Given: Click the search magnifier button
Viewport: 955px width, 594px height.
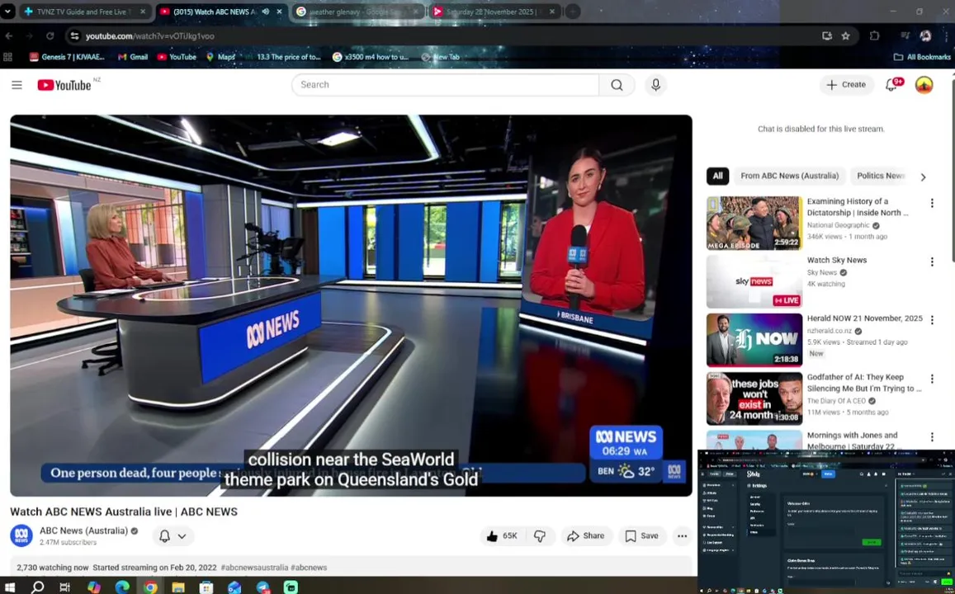Looking at the screenshot, I should coord(617,85).
